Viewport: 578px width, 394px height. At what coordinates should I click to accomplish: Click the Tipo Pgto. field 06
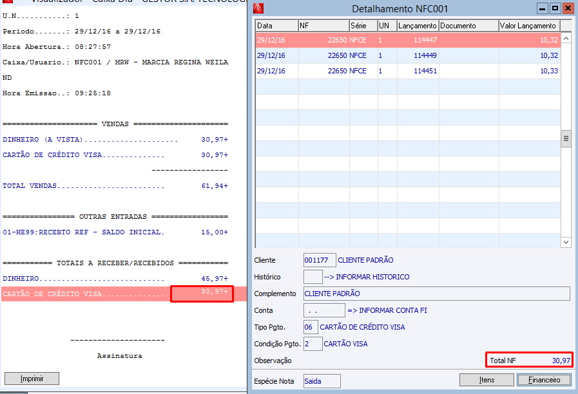point(311,327)
